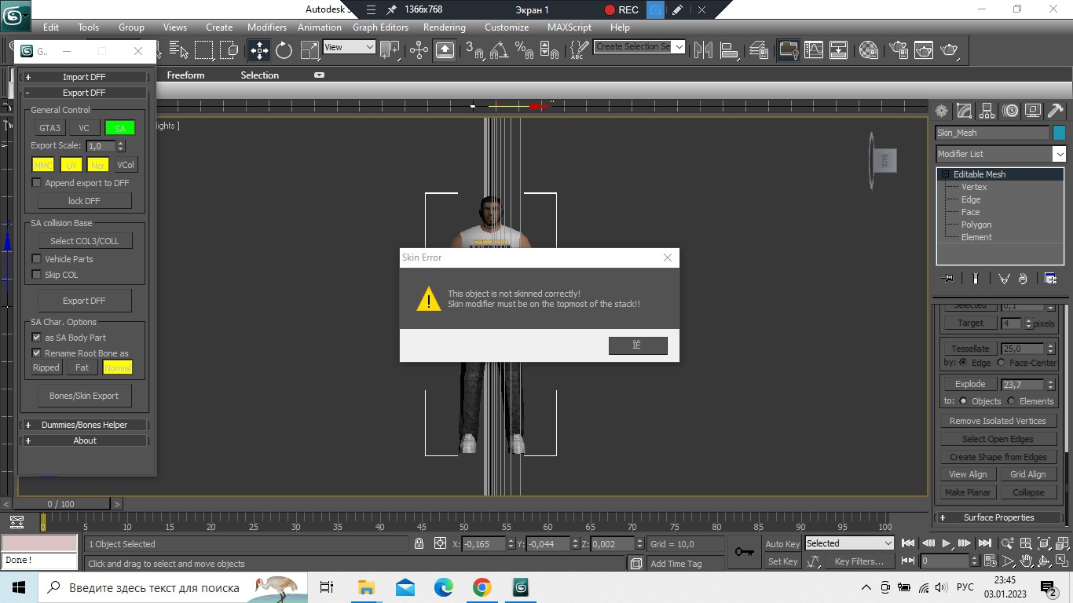Screen dimensions: 1073x603
Task: Confirm the Skin Error dialog button
Action: pyautogui.click(x=637, y=345)
